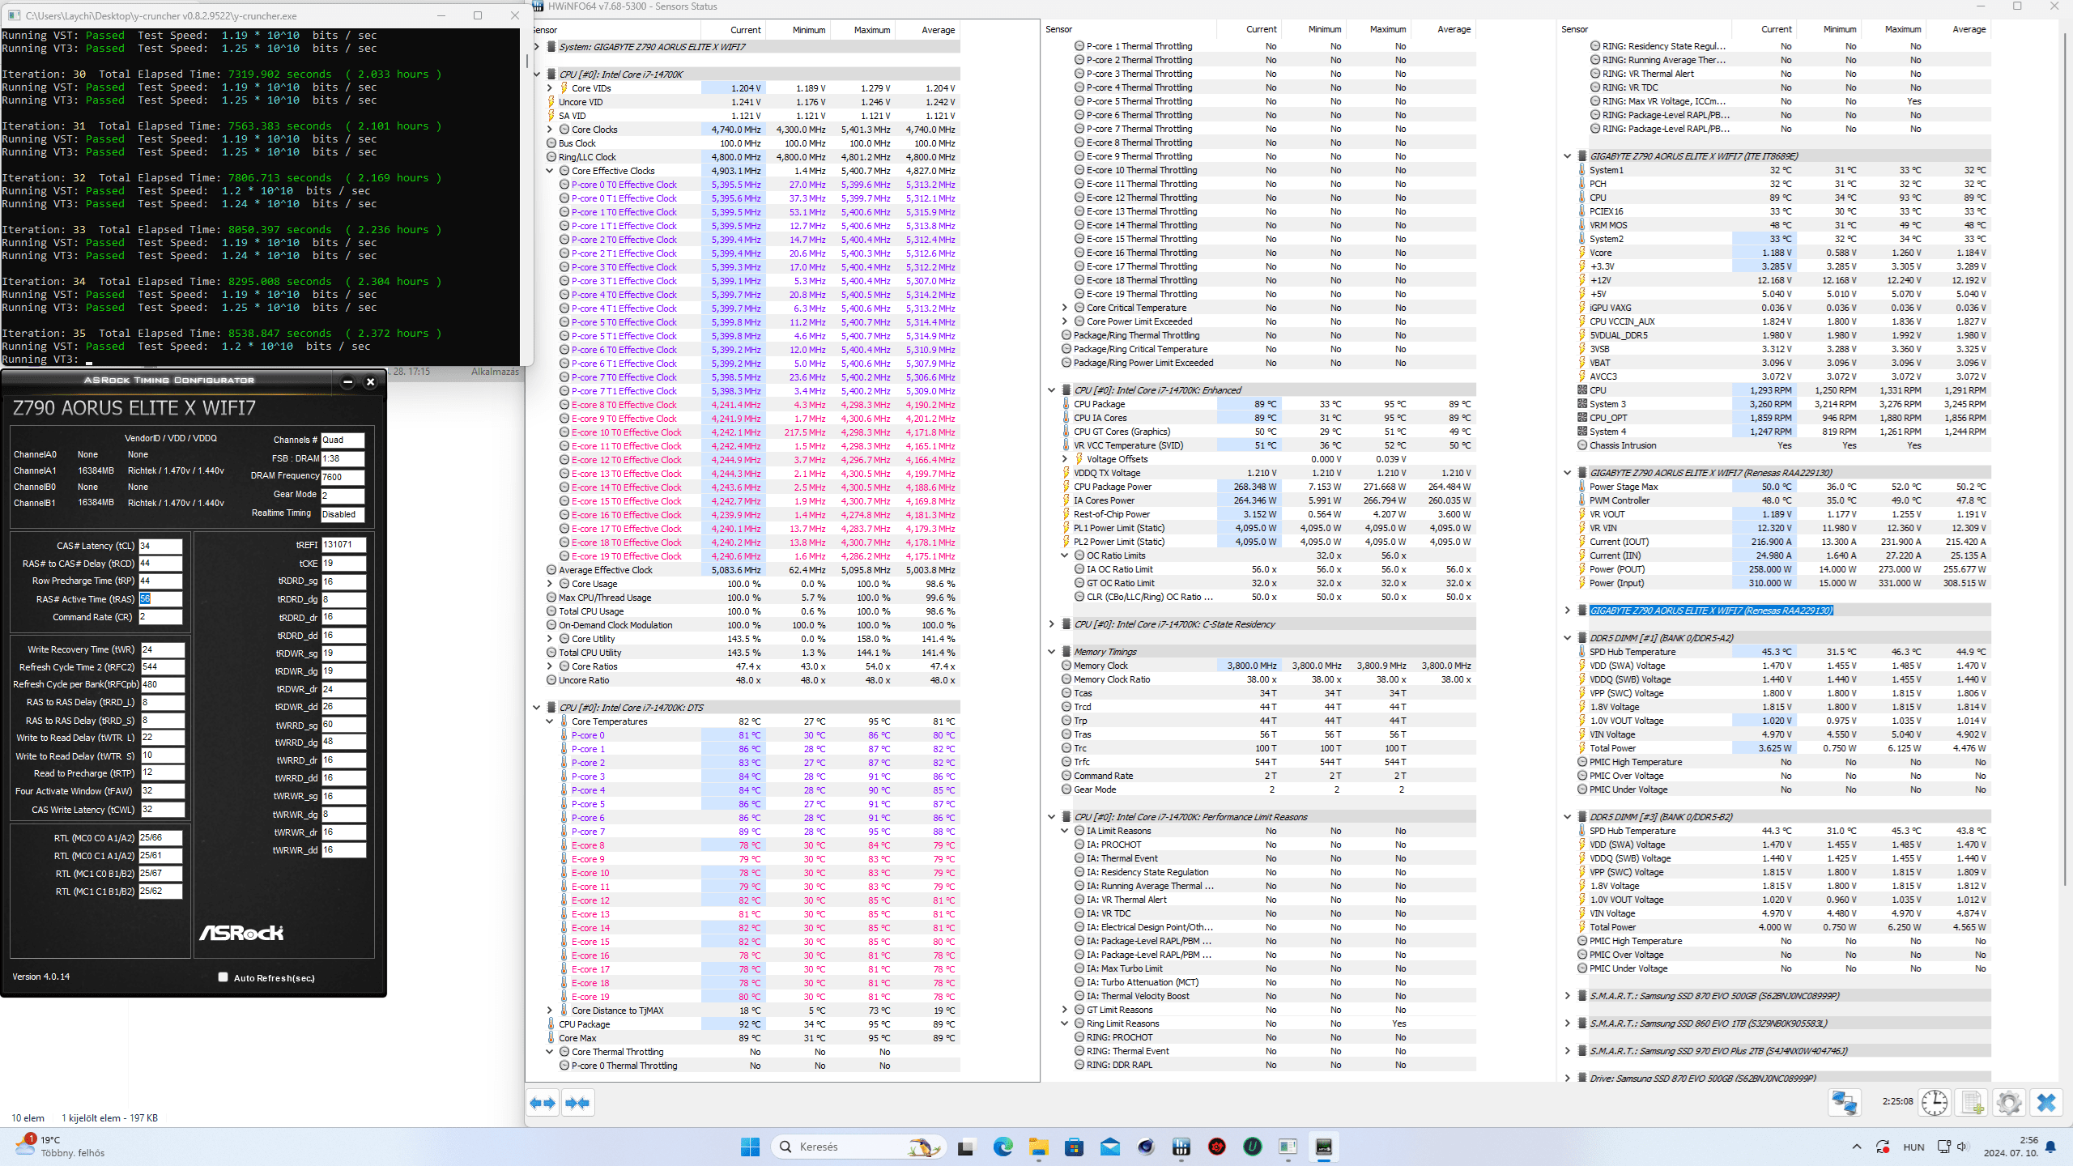Click the HWiNFO network remote monitoring icon
Viewport: 2073px width, 1166px height.
click(x=1845, y=1102)
